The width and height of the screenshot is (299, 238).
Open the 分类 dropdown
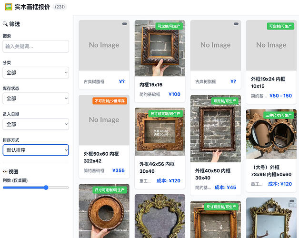point(36,72)
